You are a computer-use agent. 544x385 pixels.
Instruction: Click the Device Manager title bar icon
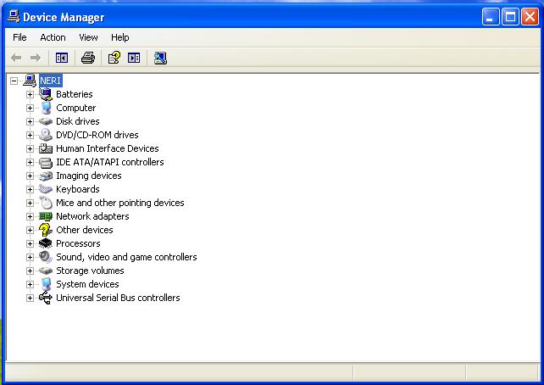14,16
